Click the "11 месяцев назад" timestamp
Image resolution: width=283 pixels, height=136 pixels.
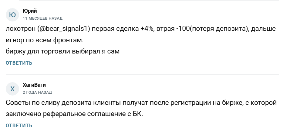coord(42,18)
